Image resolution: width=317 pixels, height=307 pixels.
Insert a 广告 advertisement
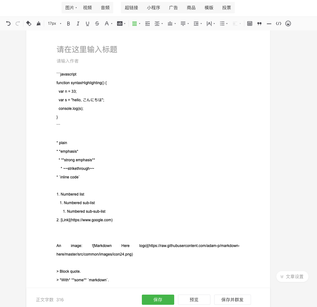[173, 8]
